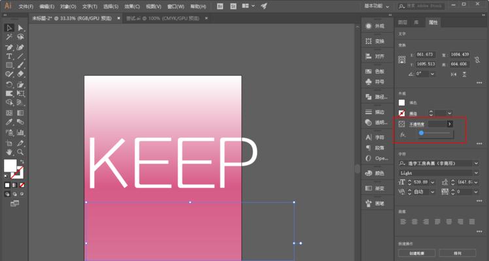Select the Direct Selection tool
The height and width of the screenshot is (261, 489).
(x=20, y=27)
